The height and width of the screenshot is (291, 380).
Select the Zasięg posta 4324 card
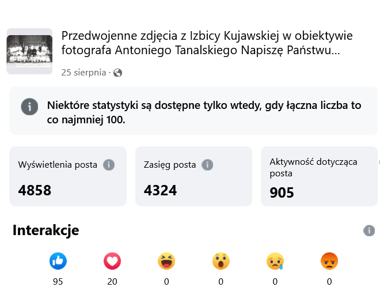(193, 176)
